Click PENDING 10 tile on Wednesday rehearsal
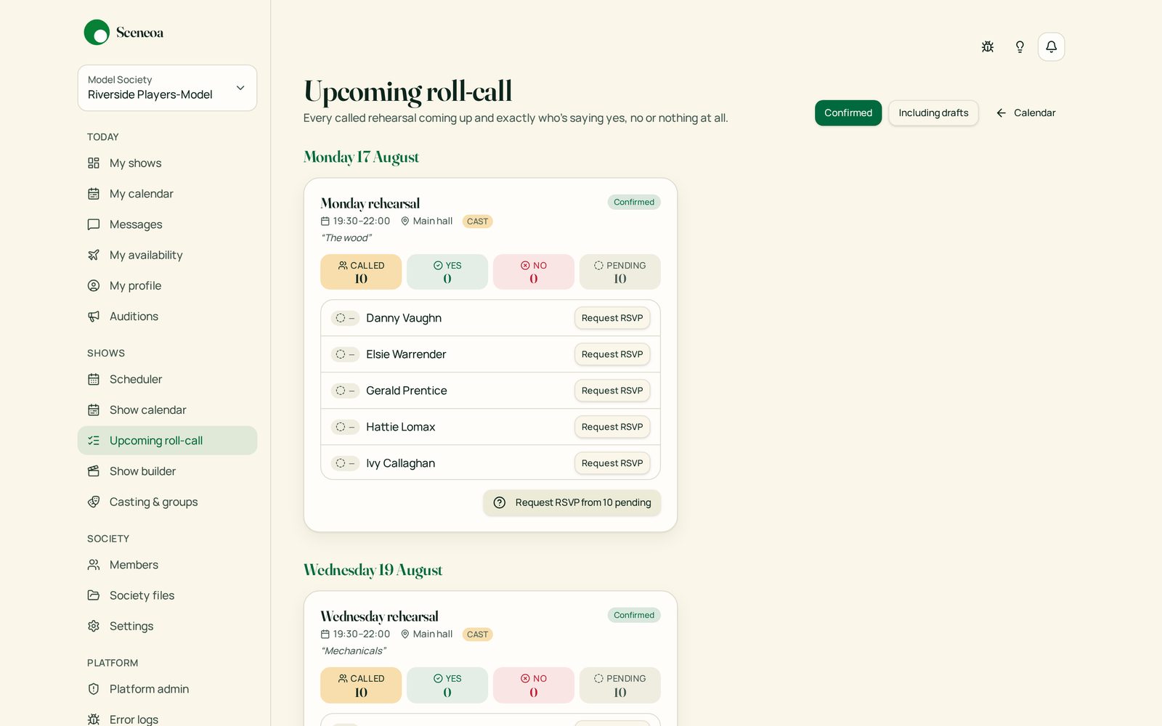This screenshot has width=1162, height=726. tap(620, 685)
